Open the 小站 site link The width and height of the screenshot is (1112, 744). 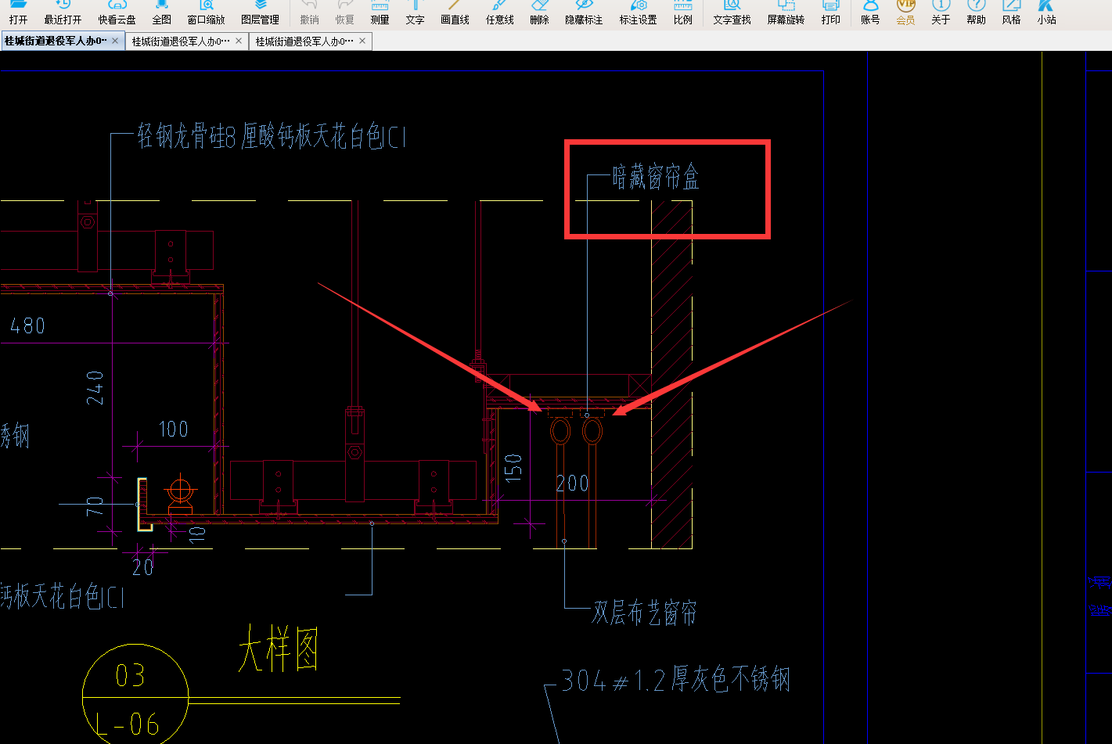(1047, 13)
